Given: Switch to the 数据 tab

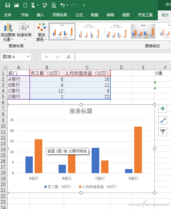Looking at the screenshot, I should (x=95, y=15).
